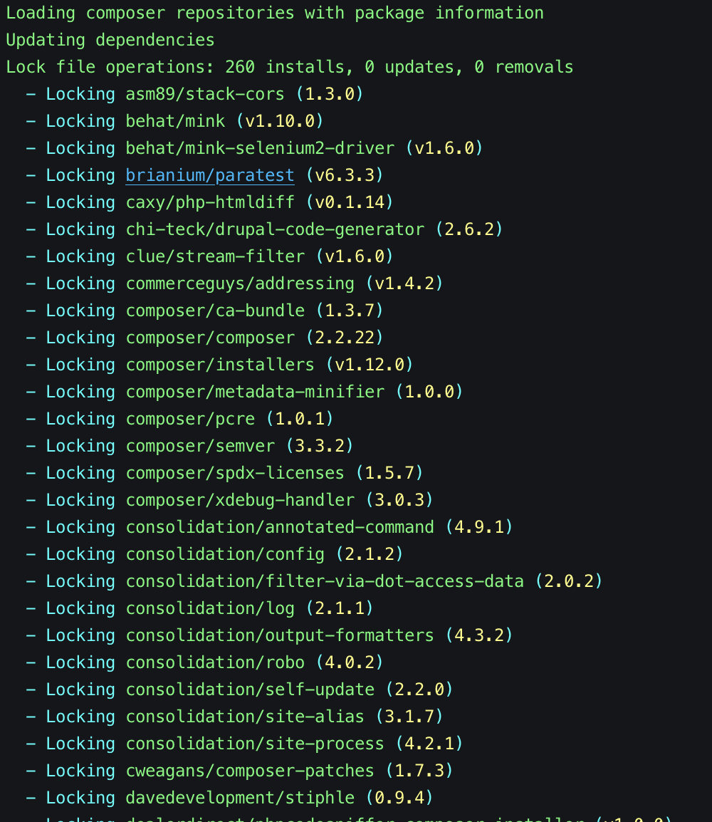Image resolution: width=712 pixels, height=822 pixels.
Task: Click the behat/mink-selenium2-driver line
Action: tap(259, 147)
